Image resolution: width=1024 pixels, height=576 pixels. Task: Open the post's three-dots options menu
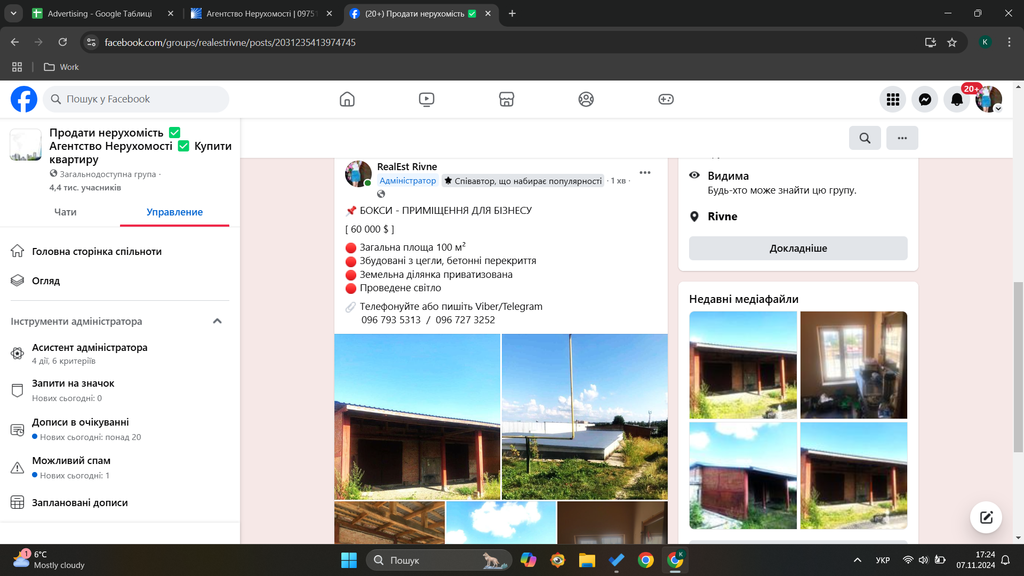point(645,172)
